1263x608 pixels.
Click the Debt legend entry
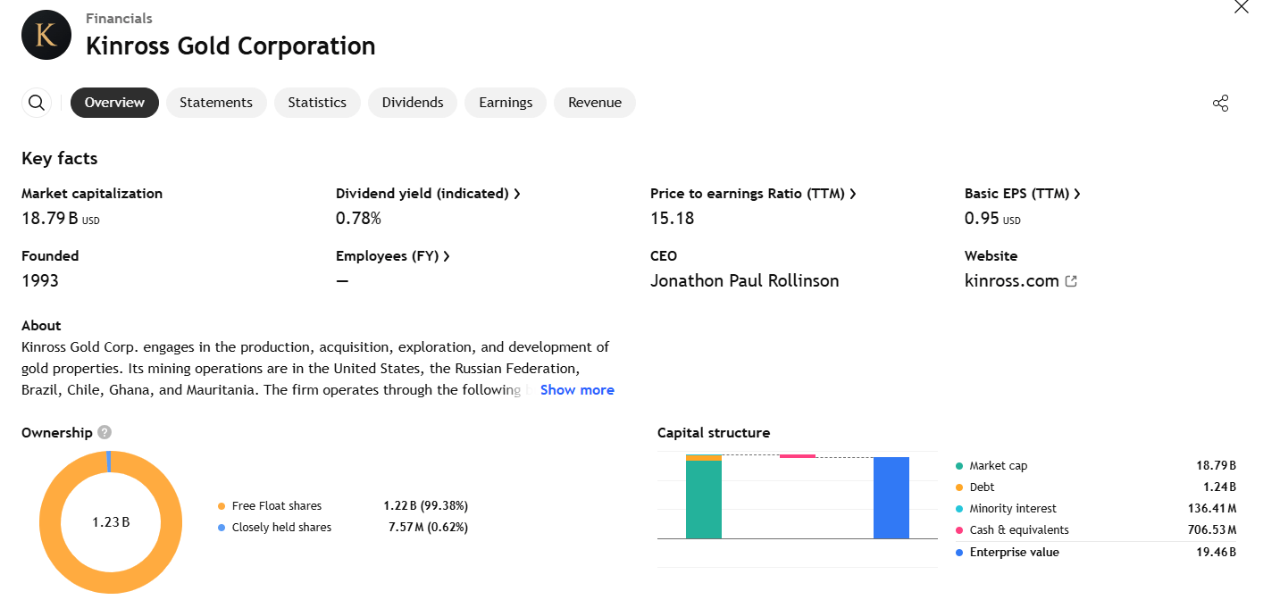click(x=974, y=487)
